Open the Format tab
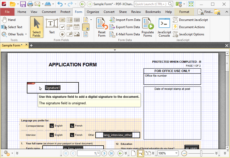 (x=184, y=12)
